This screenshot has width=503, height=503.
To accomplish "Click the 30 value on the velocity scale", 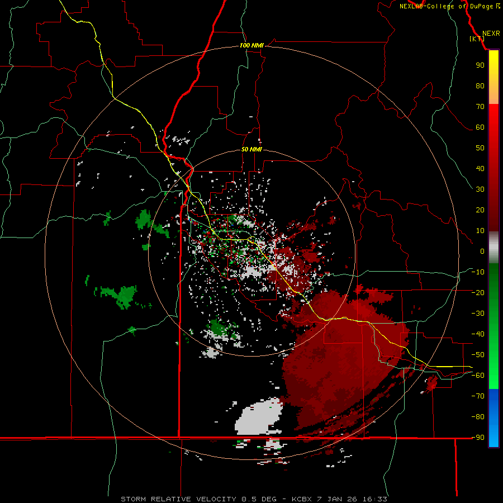I will point(480,189).
